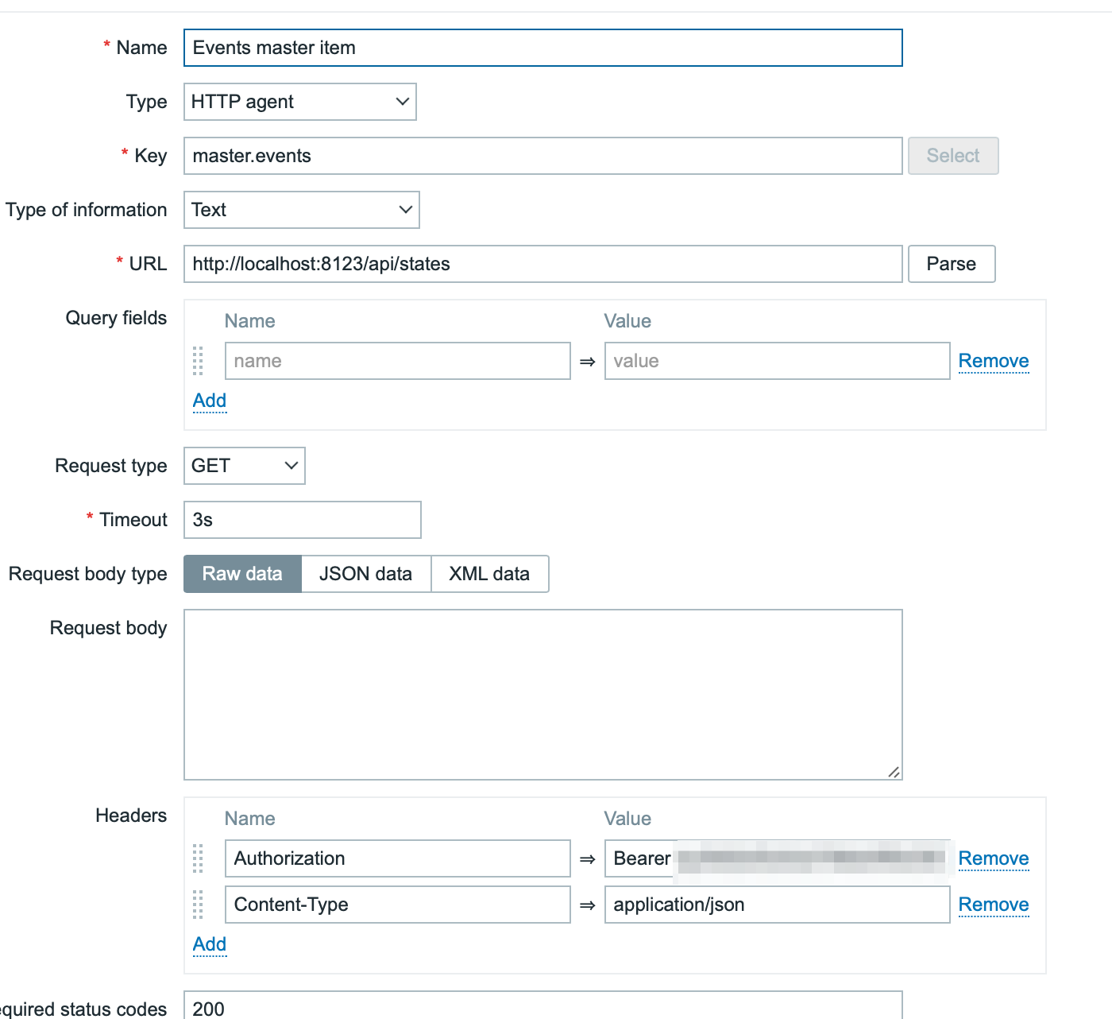Screen dimensions: 1112x1019
Task: Select Raw data request body type
Action: 242,574
